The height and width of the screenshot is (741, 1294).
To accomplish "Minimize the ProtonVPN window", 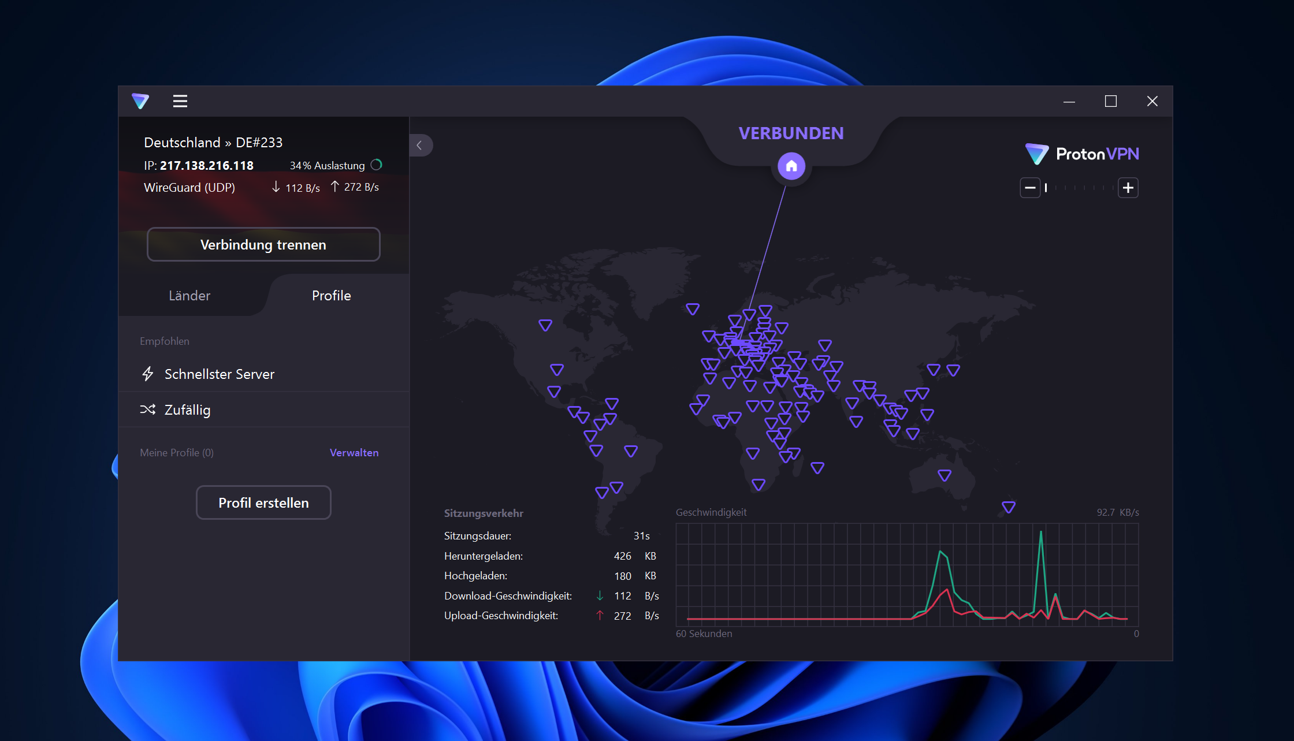I will (x=1069, y=102).
